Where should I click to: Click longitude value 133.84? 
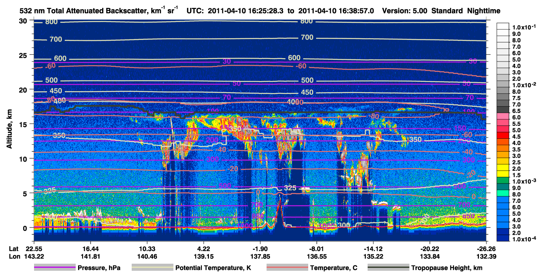(x=430, y=257)
